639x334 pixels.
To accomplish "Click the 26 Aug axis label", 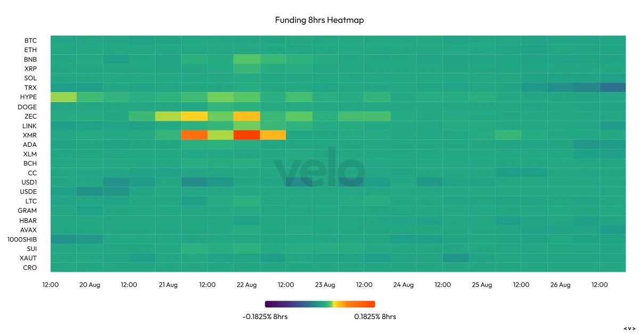I will point(560,285).
